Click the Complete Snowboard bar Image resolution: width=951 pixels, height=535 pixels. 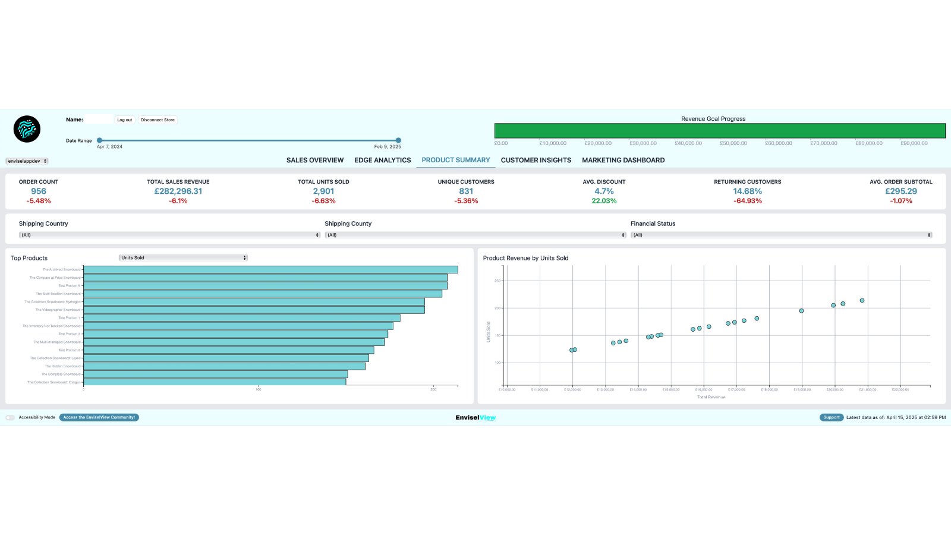[x=215, y=374]
